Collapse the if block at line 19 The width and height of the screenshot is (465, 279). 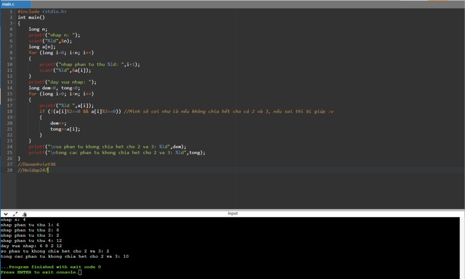tap(15, 117)
